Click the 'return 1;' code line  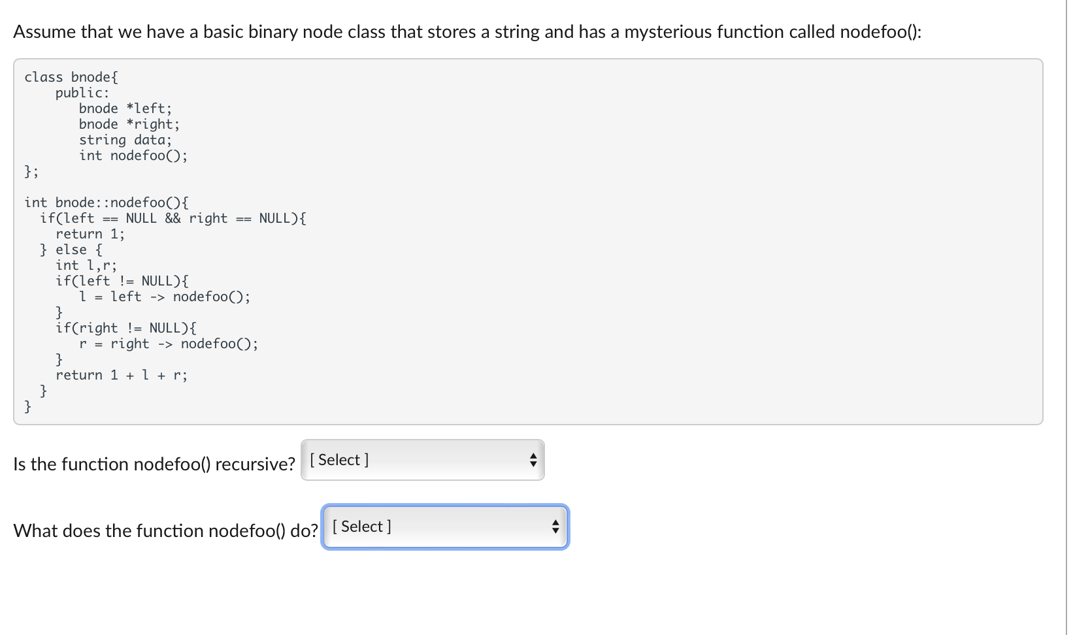coord(90,234)
